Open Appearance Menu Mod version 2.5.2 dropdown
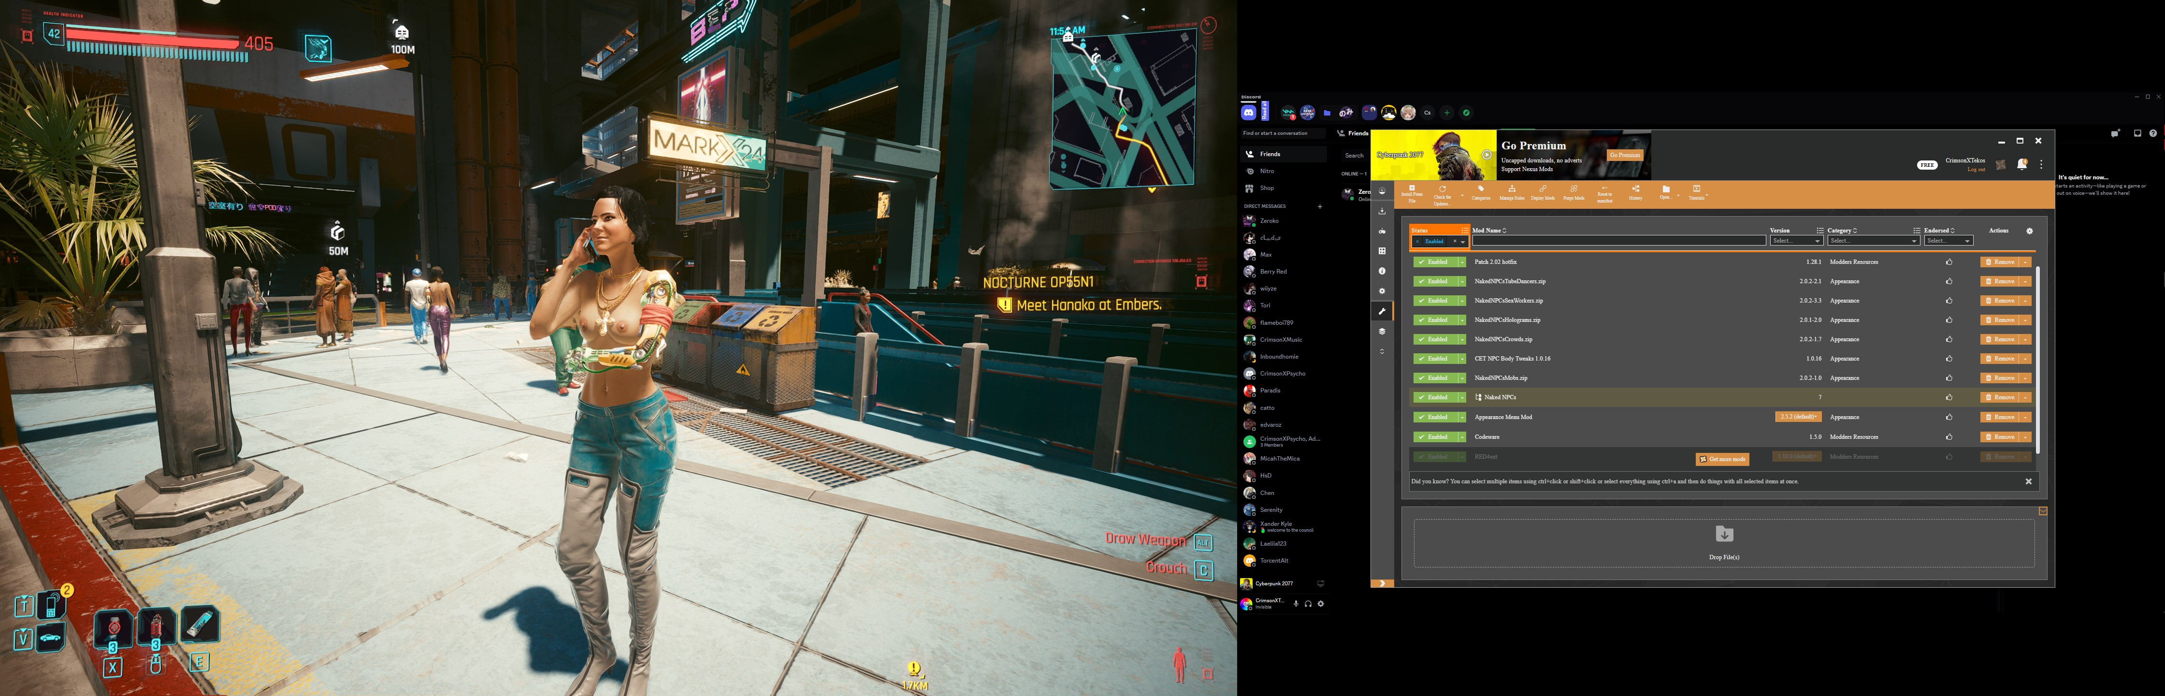 point(1798,417)
